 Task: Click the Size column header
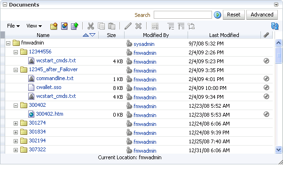[111, 35]
